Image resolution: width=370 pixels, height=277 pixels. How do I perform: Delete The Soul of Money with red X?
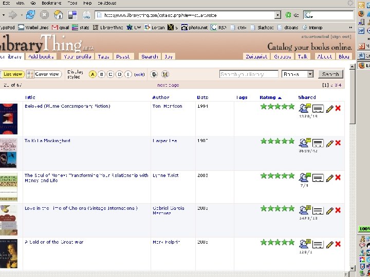coord(338,177)
